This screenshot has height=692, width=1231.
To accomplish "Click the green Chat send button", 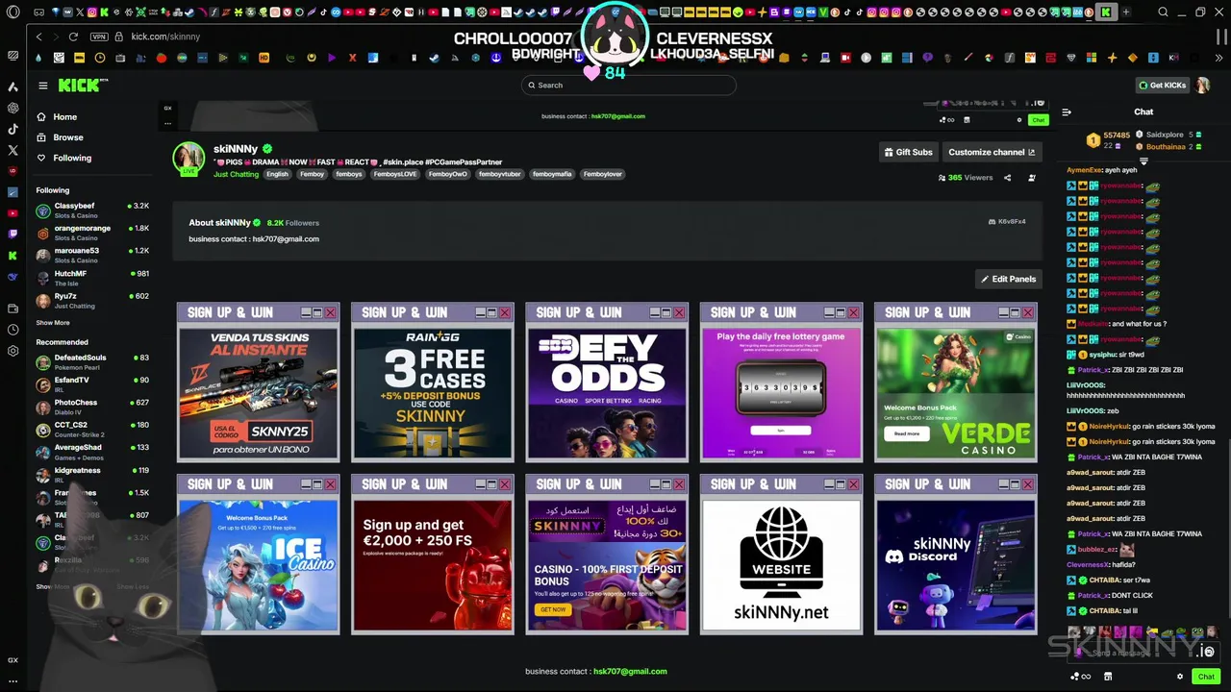I will click(x=1206, y=677).
